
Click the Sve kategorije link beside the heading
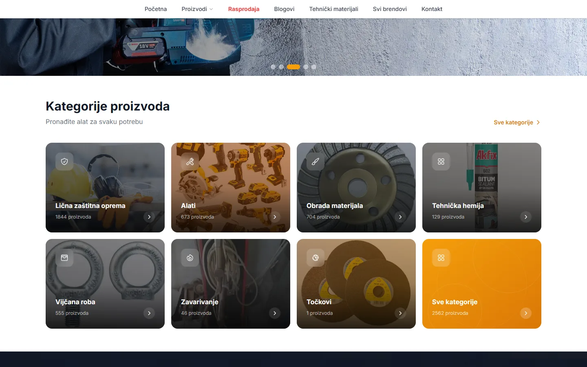pyautogui.click(x=517, y=122)
